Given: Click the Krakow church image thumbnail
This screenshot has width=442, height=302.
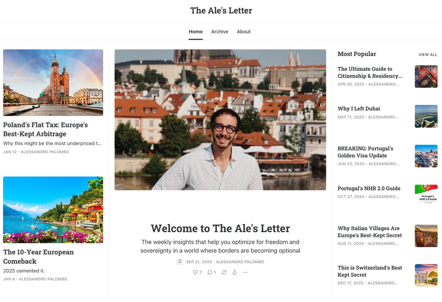Looking at the screenshot, I should click(x=53, y=83).
